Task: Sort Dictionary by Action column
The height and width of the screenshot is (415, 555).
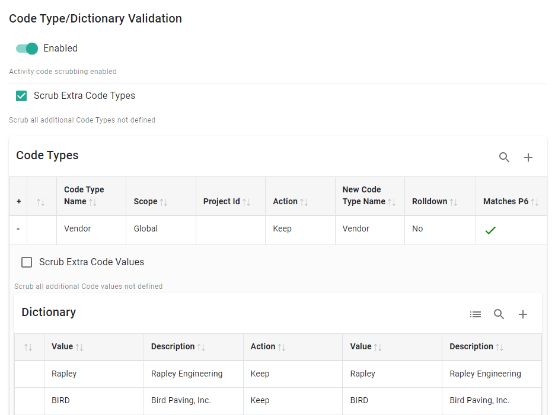Action: pyautogui.click(x=267, y=347)
